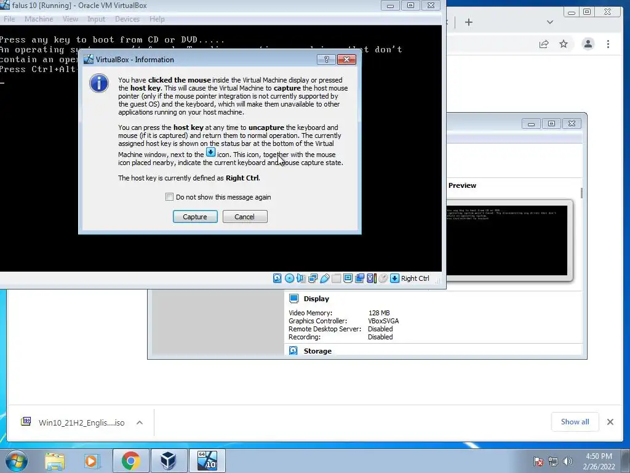Open VirtualBox Manager from the taskbar
This screenshot has height=473, width=630.
169,461
